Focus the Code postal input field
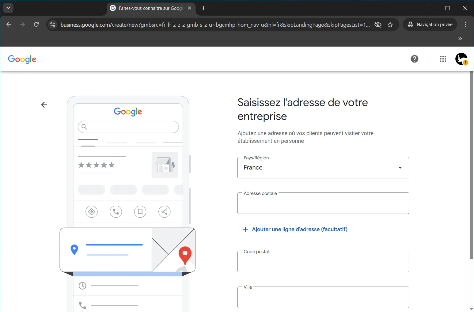 tap(323, 262)
